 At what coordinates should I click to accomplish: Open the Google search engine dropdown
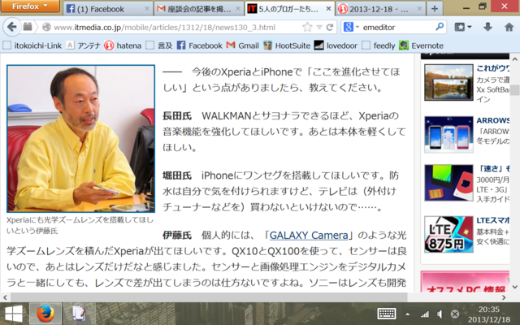(351, 27)
